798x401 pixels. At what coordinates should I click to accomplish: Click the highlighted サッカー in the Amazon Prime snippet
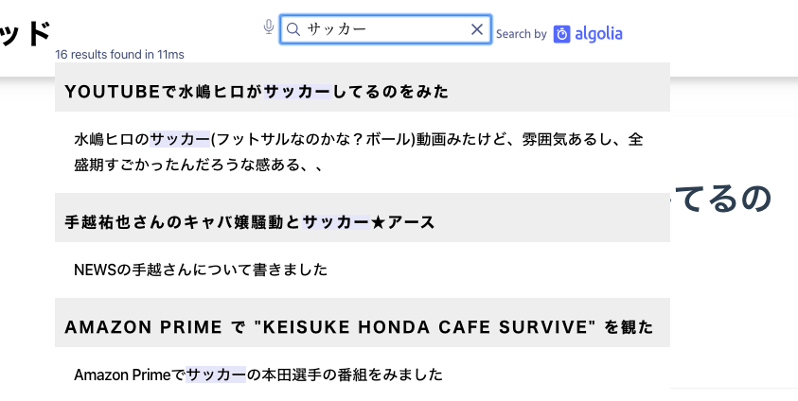point(216,375)
